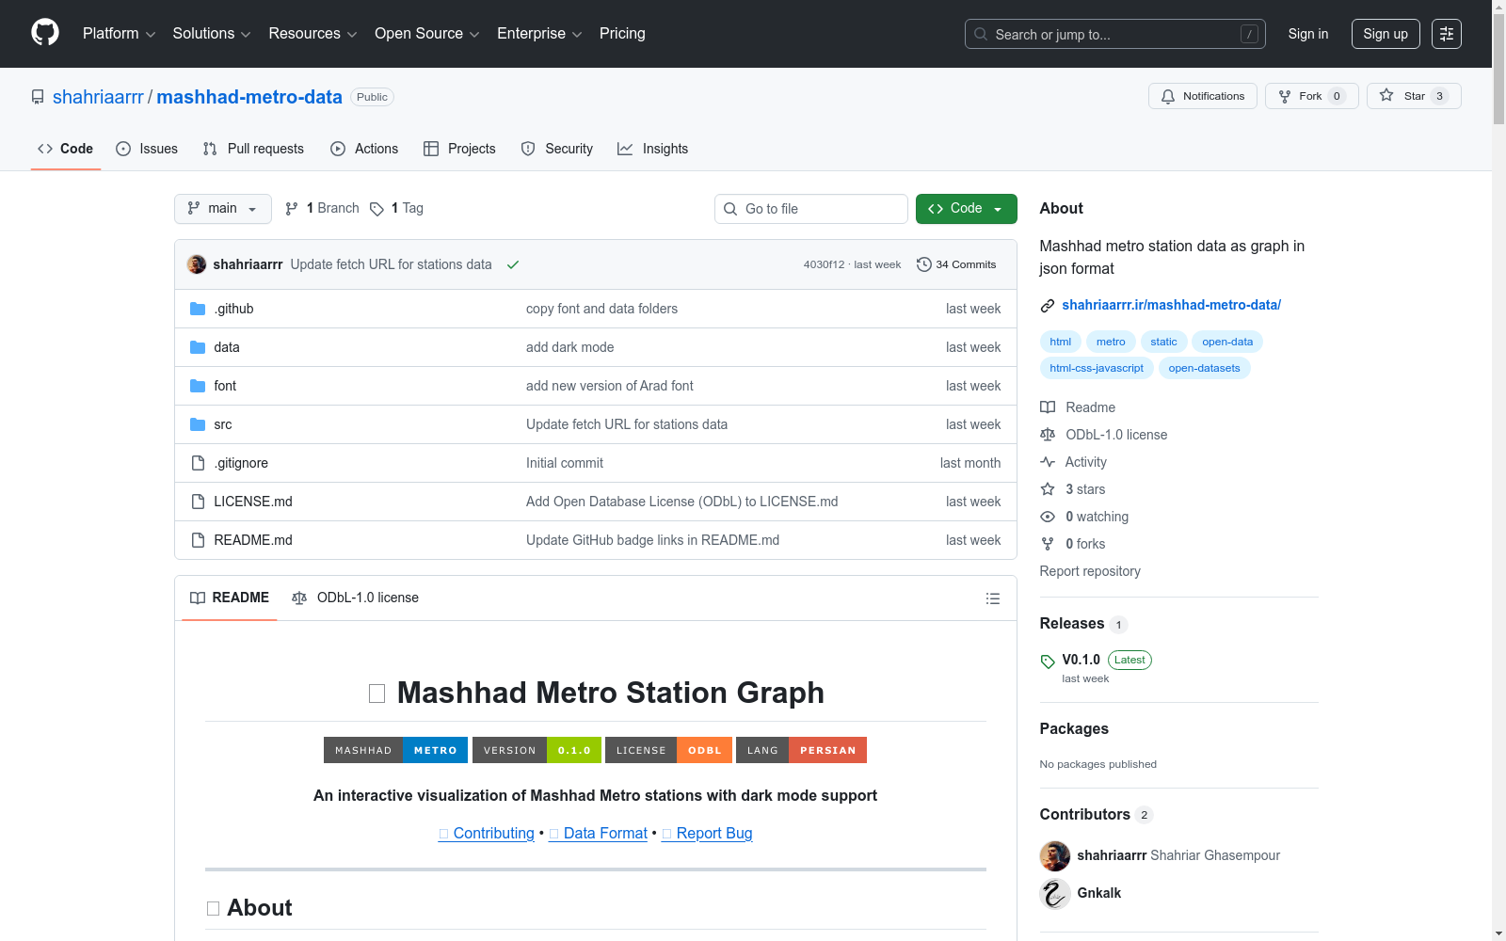Screen dimensions: 1506x941
Task: Open the README outline list icon
Action: point(992,598)
